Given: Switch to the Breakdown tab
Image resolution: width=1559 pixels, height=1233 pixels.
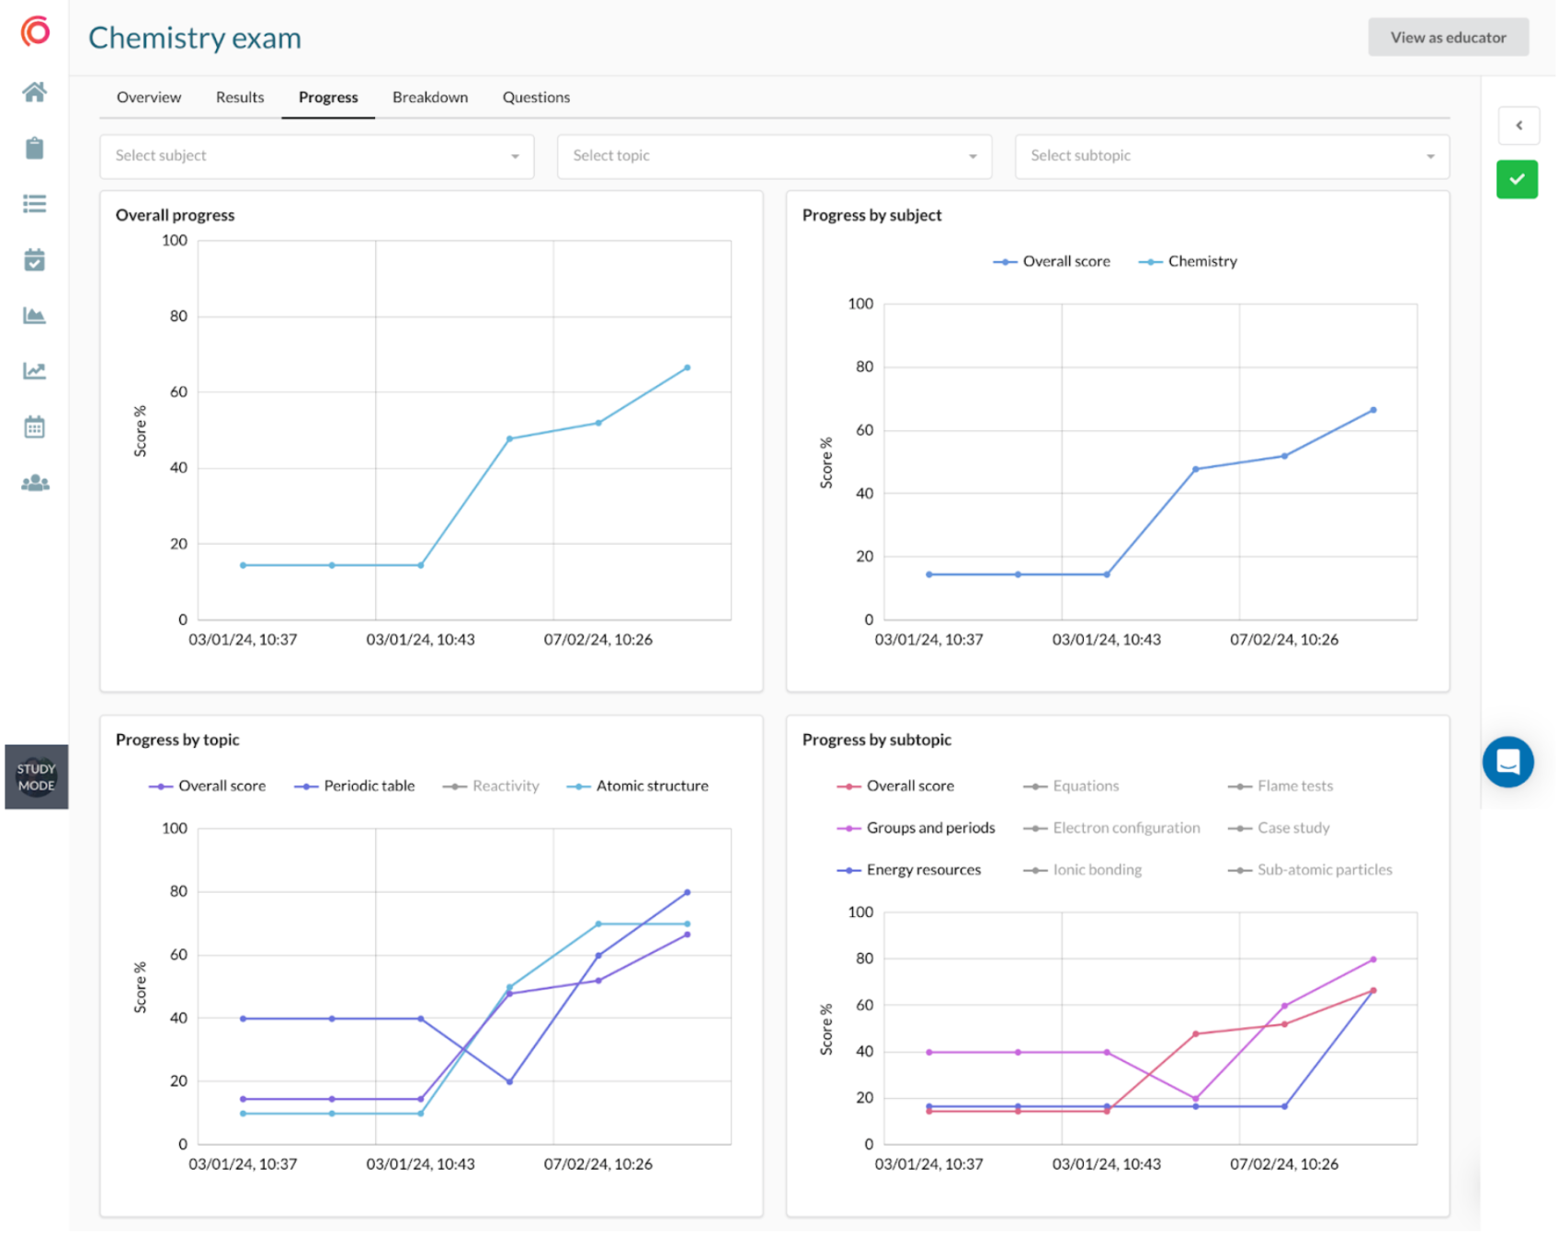Looking at the screenshot, I should pos(429,97).
